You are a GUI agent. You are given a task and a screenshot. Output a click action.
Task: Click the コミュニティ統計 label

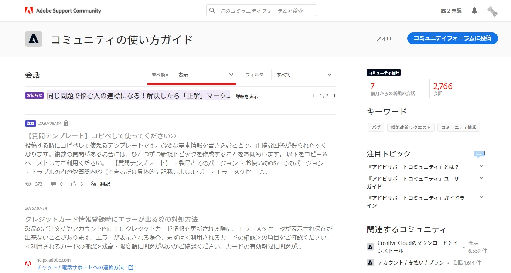pyautogui.click(x=384, y=73)
